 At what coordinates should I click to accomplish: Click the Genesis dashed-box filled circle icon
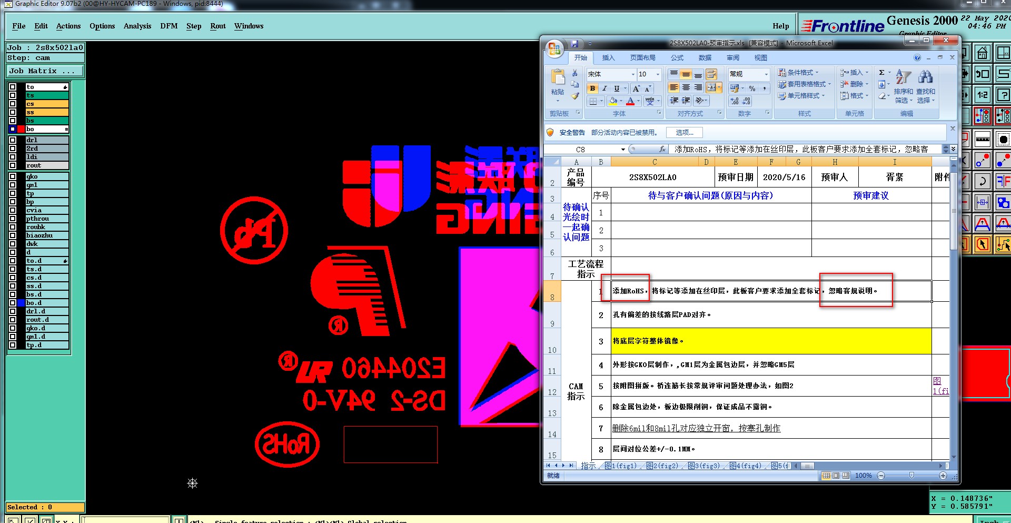tap(1003, 139)
